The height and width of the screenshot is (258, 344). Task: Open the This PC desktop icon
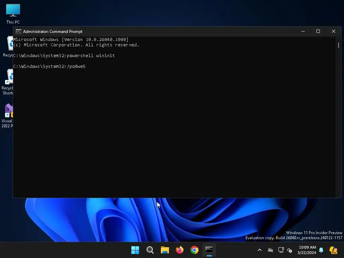pos(13,14)
